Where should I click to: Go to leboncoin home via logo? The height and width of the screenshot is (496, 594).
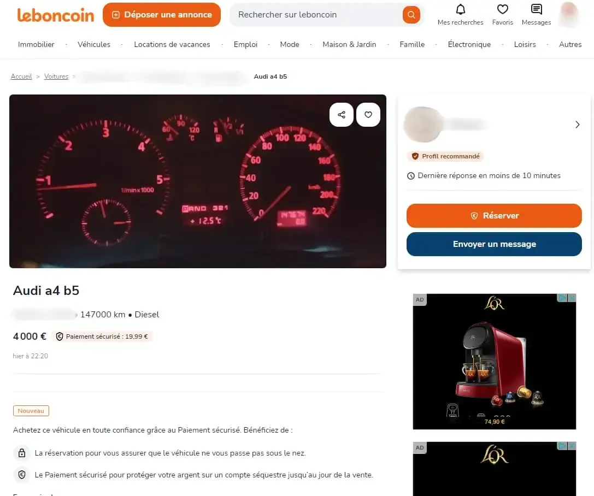(55, 15)
